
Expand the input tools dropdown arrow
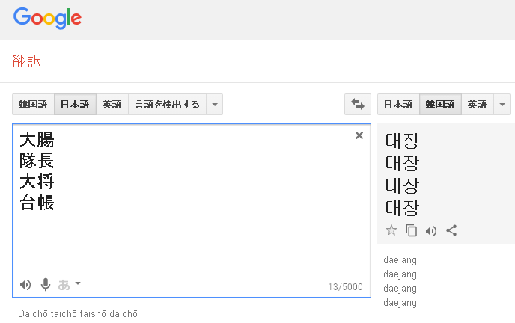[78, 283]
